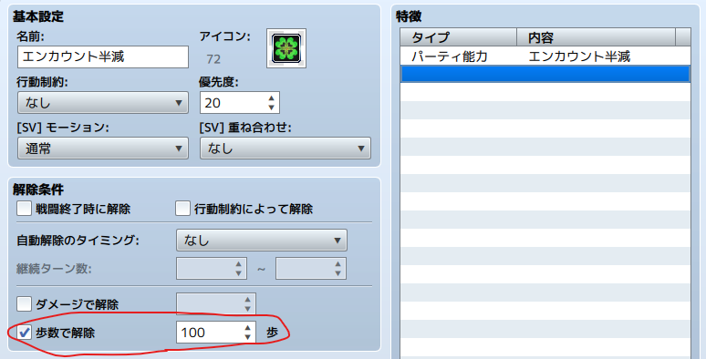This screenshot has width=706, height=359.
Task: Click the 内容 column header
Action: click(x=597, y=37)
